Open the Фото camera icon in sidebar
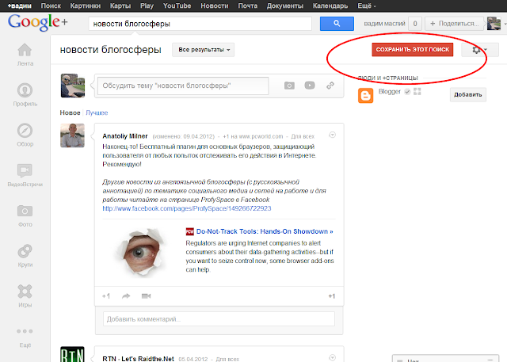The image size is (507, 362). tap(25, 211)
